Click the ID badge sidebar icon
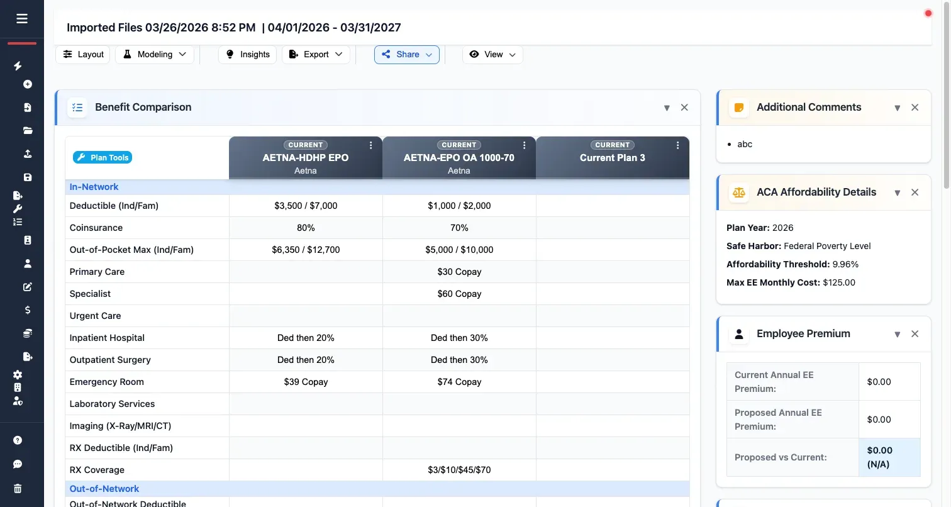This screenshot has height=507, width=951. pos(28,240)
